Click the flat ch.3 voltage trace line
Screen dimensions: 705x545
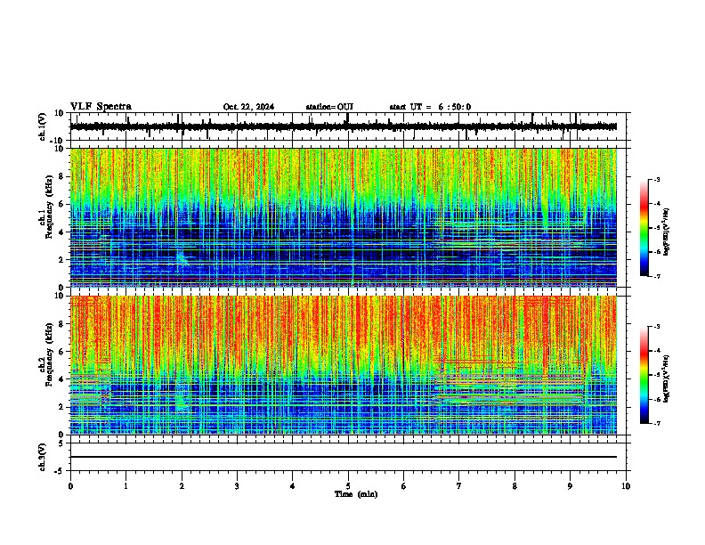click(x=343, y=457)
